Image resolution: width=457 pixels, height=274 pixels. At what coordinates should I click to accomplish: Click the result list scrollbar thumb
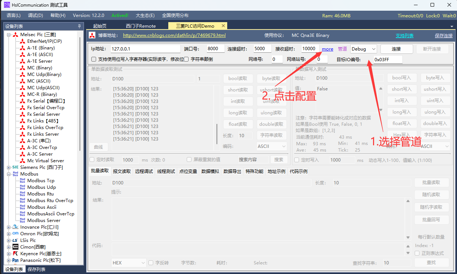pyautogui.click(x=217, y=134)
